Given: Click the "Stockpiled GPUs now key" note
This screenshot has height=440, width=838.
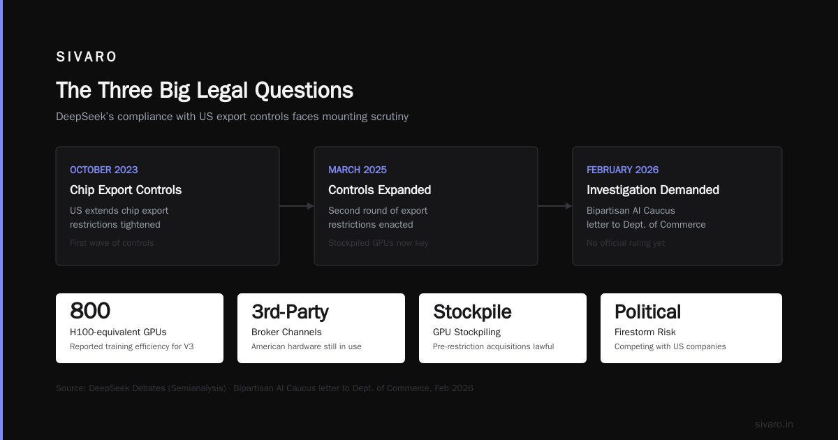Looking at the screenshot, I should coord(378,243).
